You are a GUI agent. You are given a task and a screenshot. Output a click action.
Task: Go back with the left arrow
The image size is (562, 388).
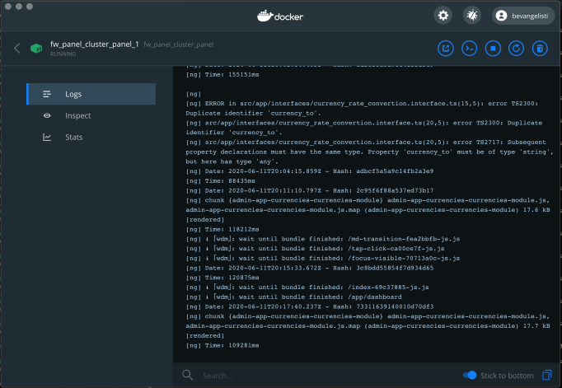(x=16, y=49)
